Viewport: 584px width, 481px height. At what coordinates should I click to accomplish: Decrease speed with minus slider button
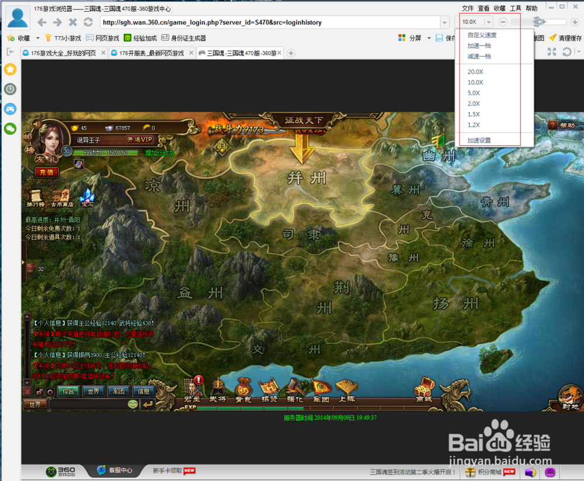[x=503, y=22]
